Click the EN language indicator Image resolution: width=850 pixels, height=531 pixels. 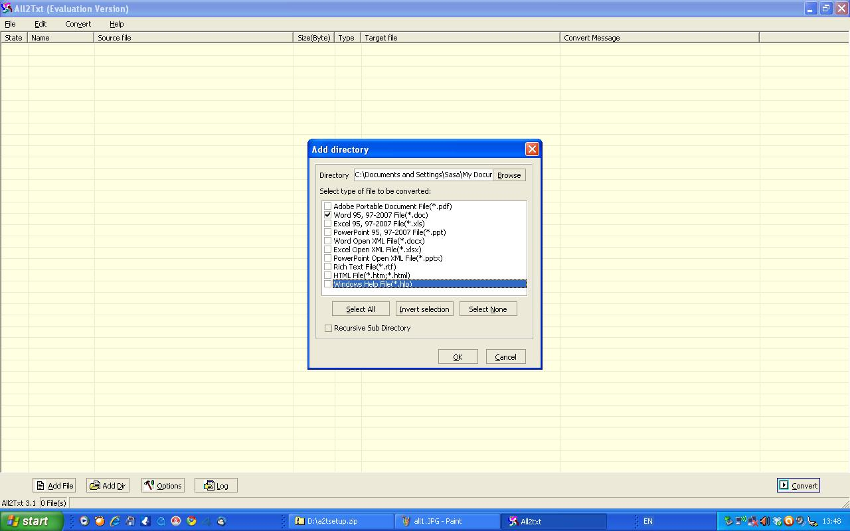tap(647, 521)
